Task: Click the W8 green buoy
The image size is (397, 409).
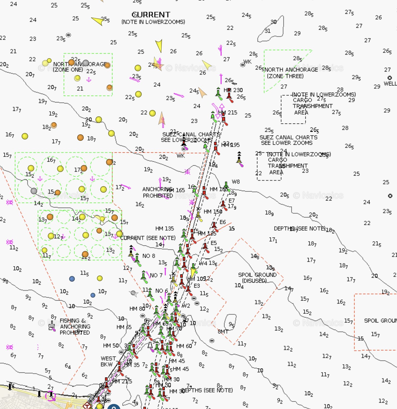Action: coord(226,185)
